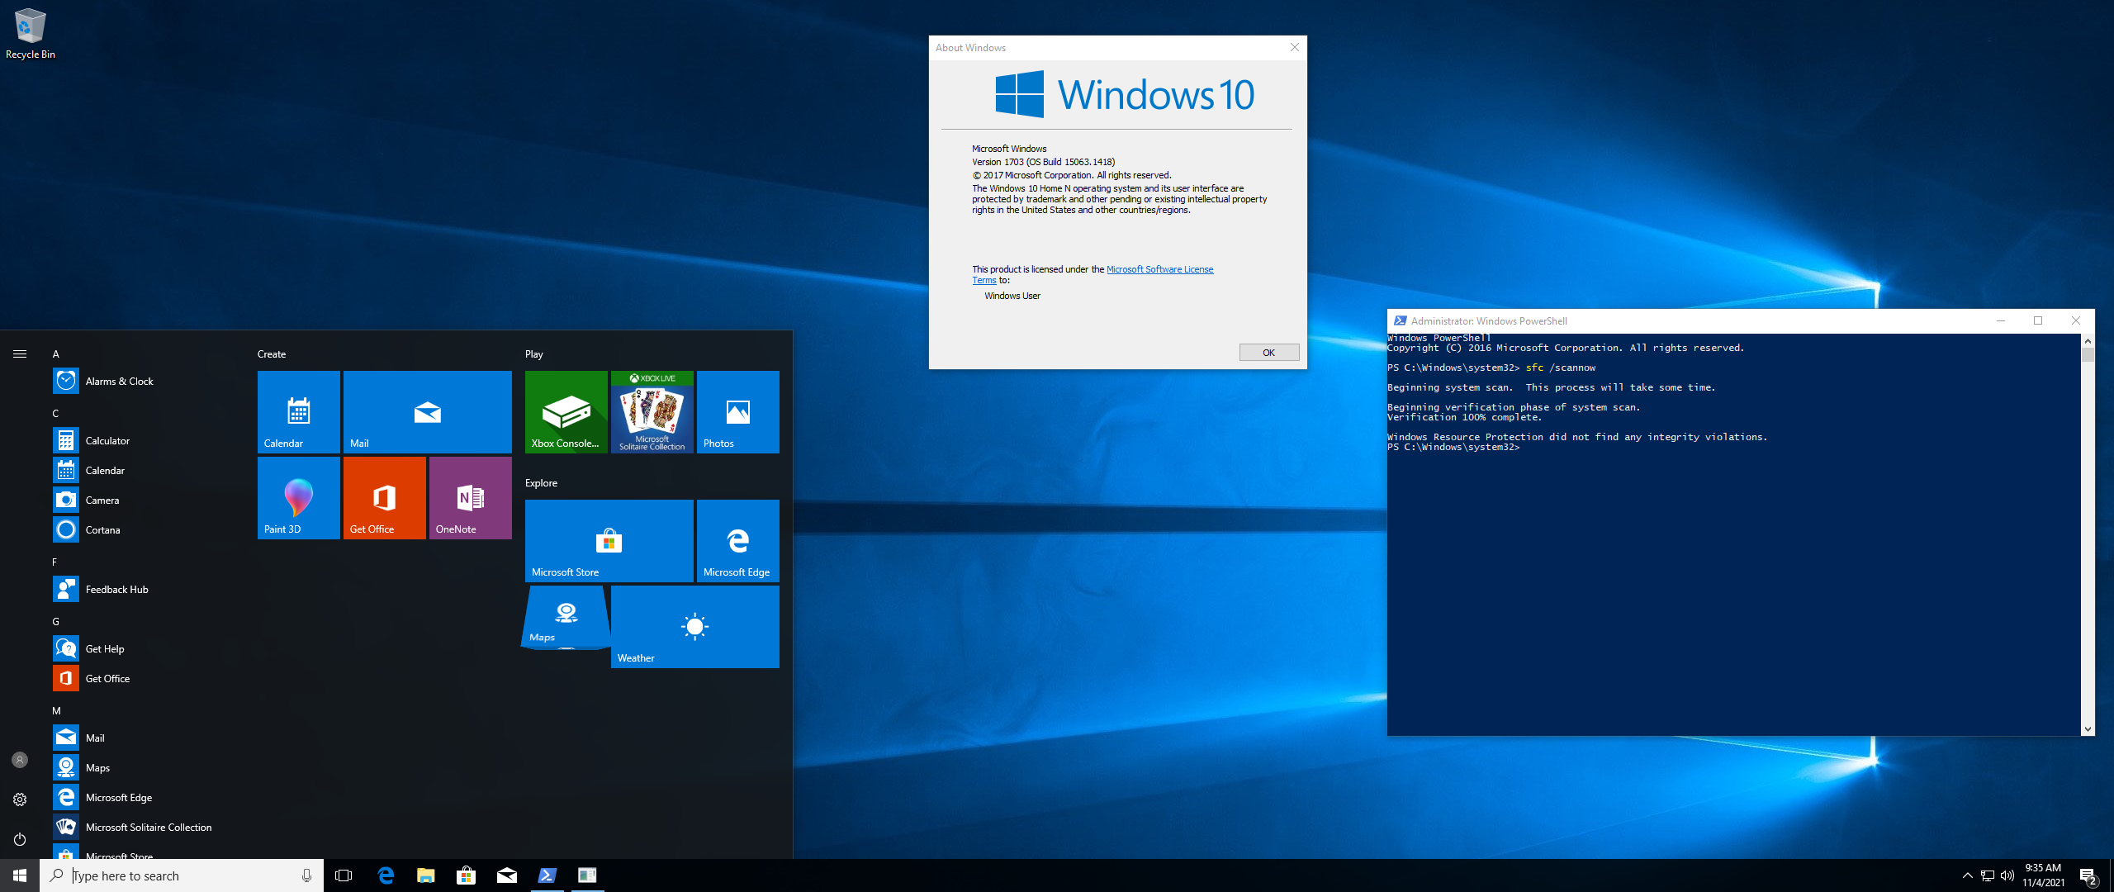2114x892 pixels.
Task: Open the Power options button
Action: (20, 839)
